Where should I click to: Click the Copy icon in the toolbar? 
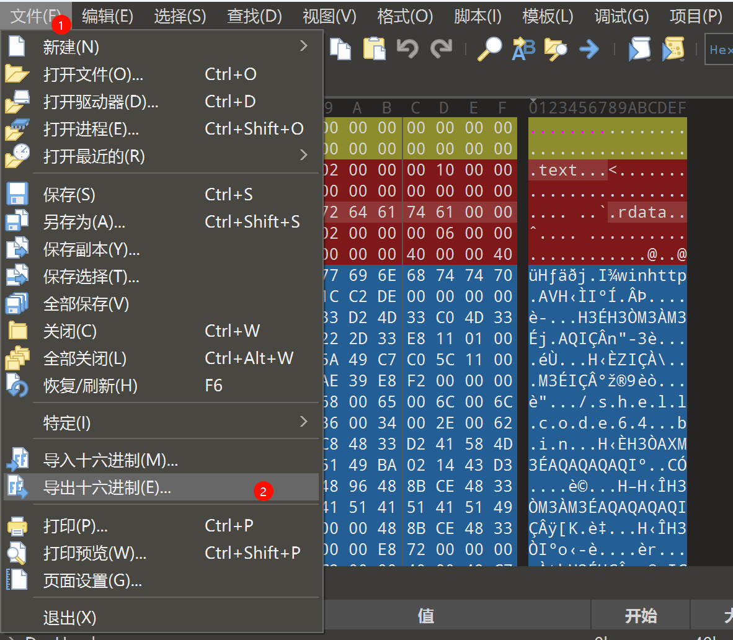coord(340,48)
